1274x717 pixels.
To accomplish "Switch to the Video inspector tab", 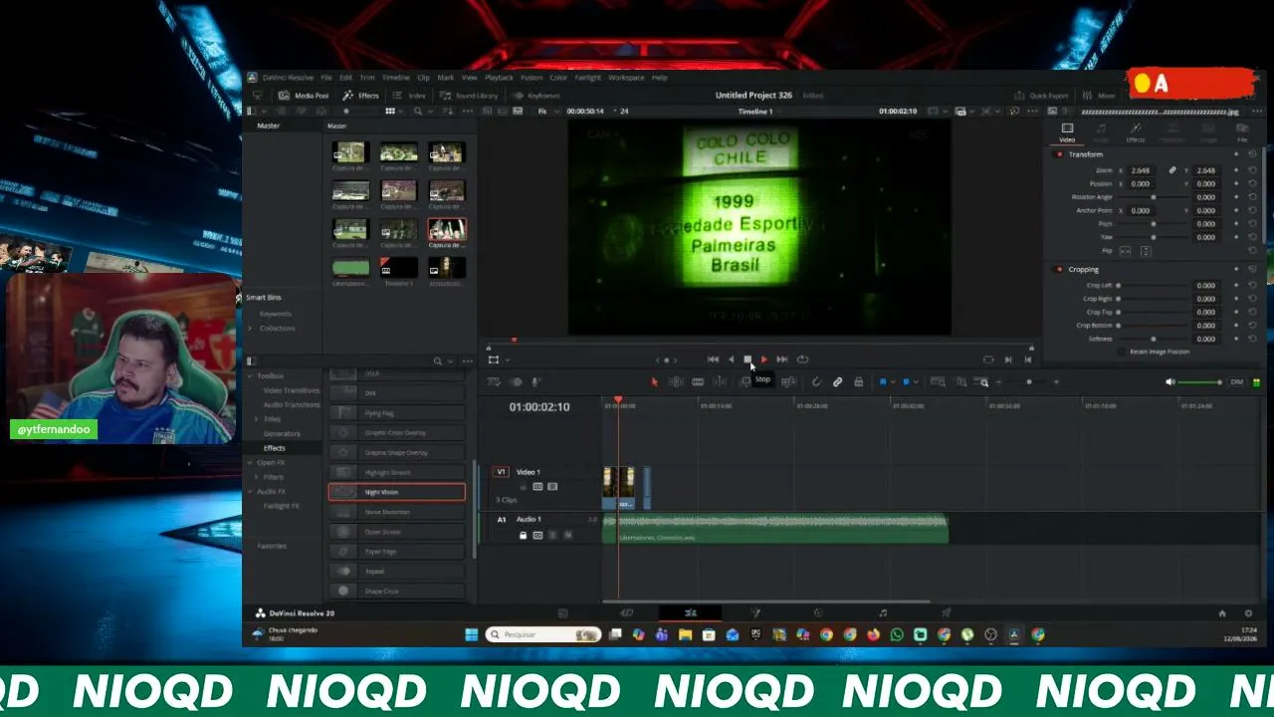I will click(x=1067, y=132).
